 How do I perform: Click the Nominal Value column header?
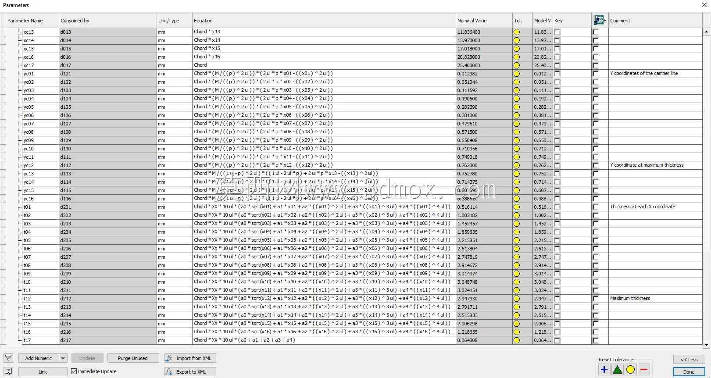tap(484, 21)
